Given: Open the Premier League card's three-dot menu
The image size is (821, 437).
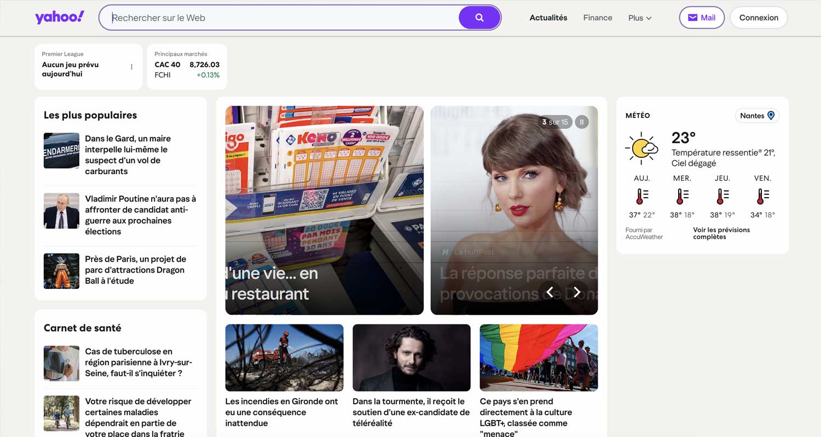Looking at the screenshot, I should pyautogui.click(x=131, y=67).
